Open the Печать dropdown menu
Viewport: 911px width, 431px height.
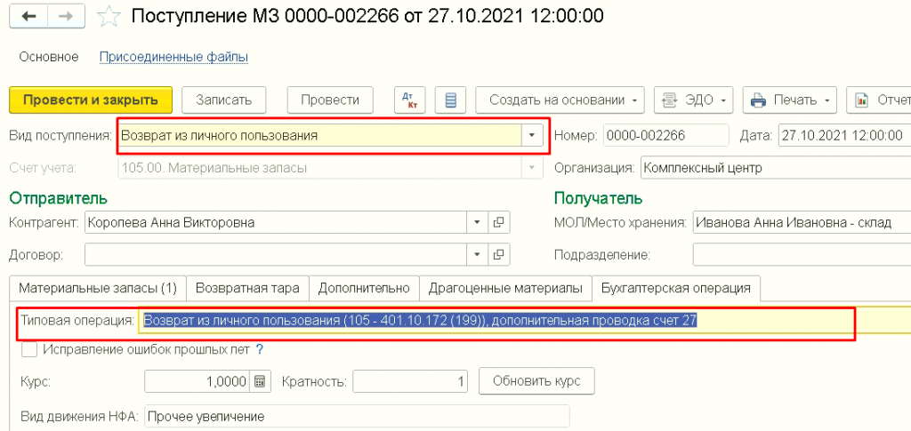click(x=791, y=100)
